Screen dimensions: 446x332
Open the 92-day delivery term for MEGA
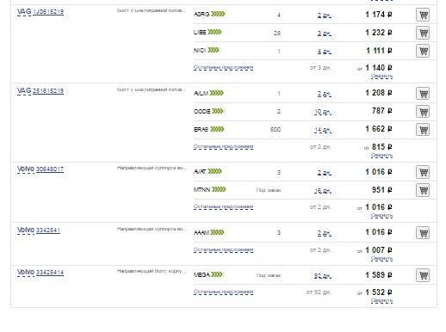[323, 276]
